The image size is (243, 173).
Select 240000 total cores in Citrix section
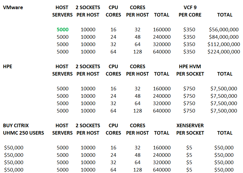point(162,155)
